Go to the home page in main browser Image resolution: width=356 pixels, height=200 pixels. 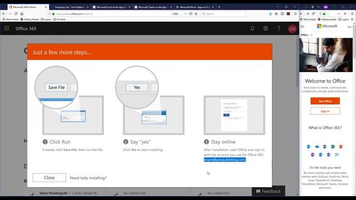pos(22,14)
